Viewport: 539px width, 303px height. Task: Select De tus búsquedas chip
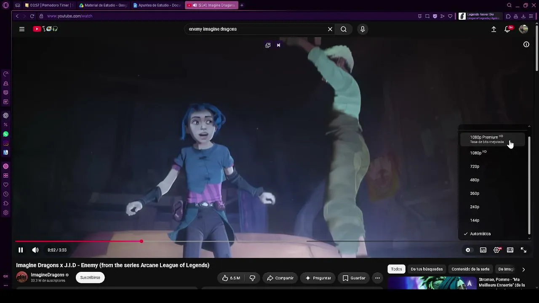pyautogui.click(x=427, y=269)
